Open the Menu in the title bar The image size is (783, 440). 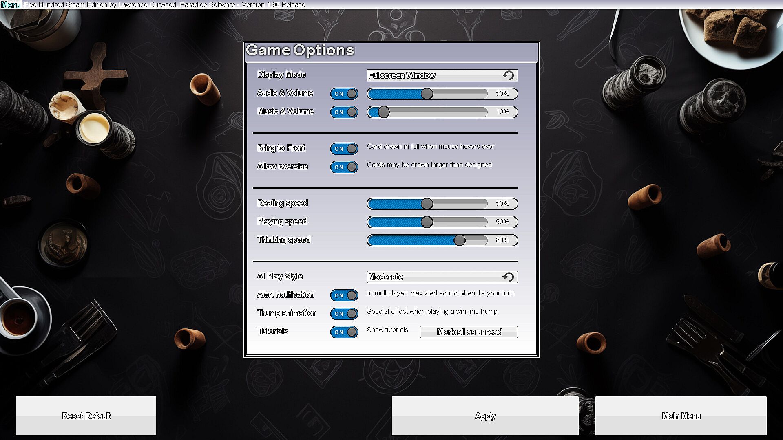(x=11, y=5)
